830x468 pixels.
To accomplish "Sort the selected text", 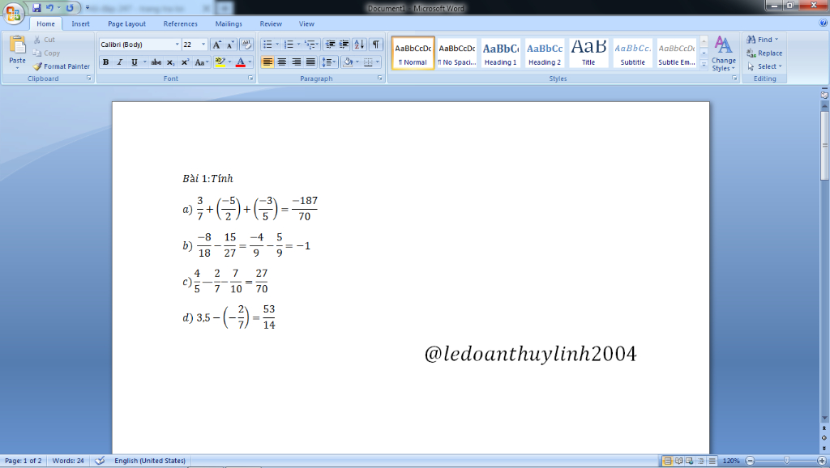I will (x=359, y=45).
